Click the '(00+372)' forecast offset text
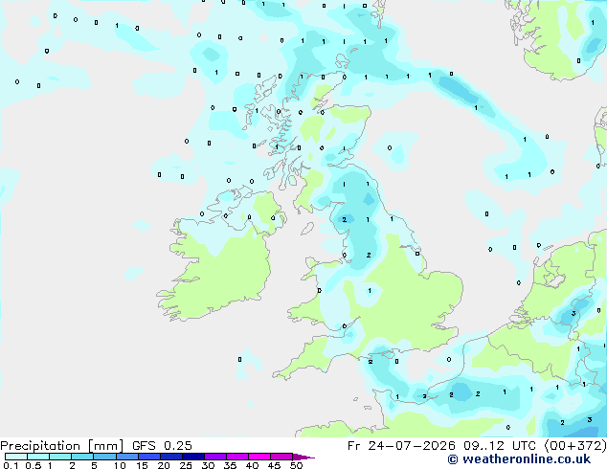Screen dimensions: 607x469 pos(575,446)
